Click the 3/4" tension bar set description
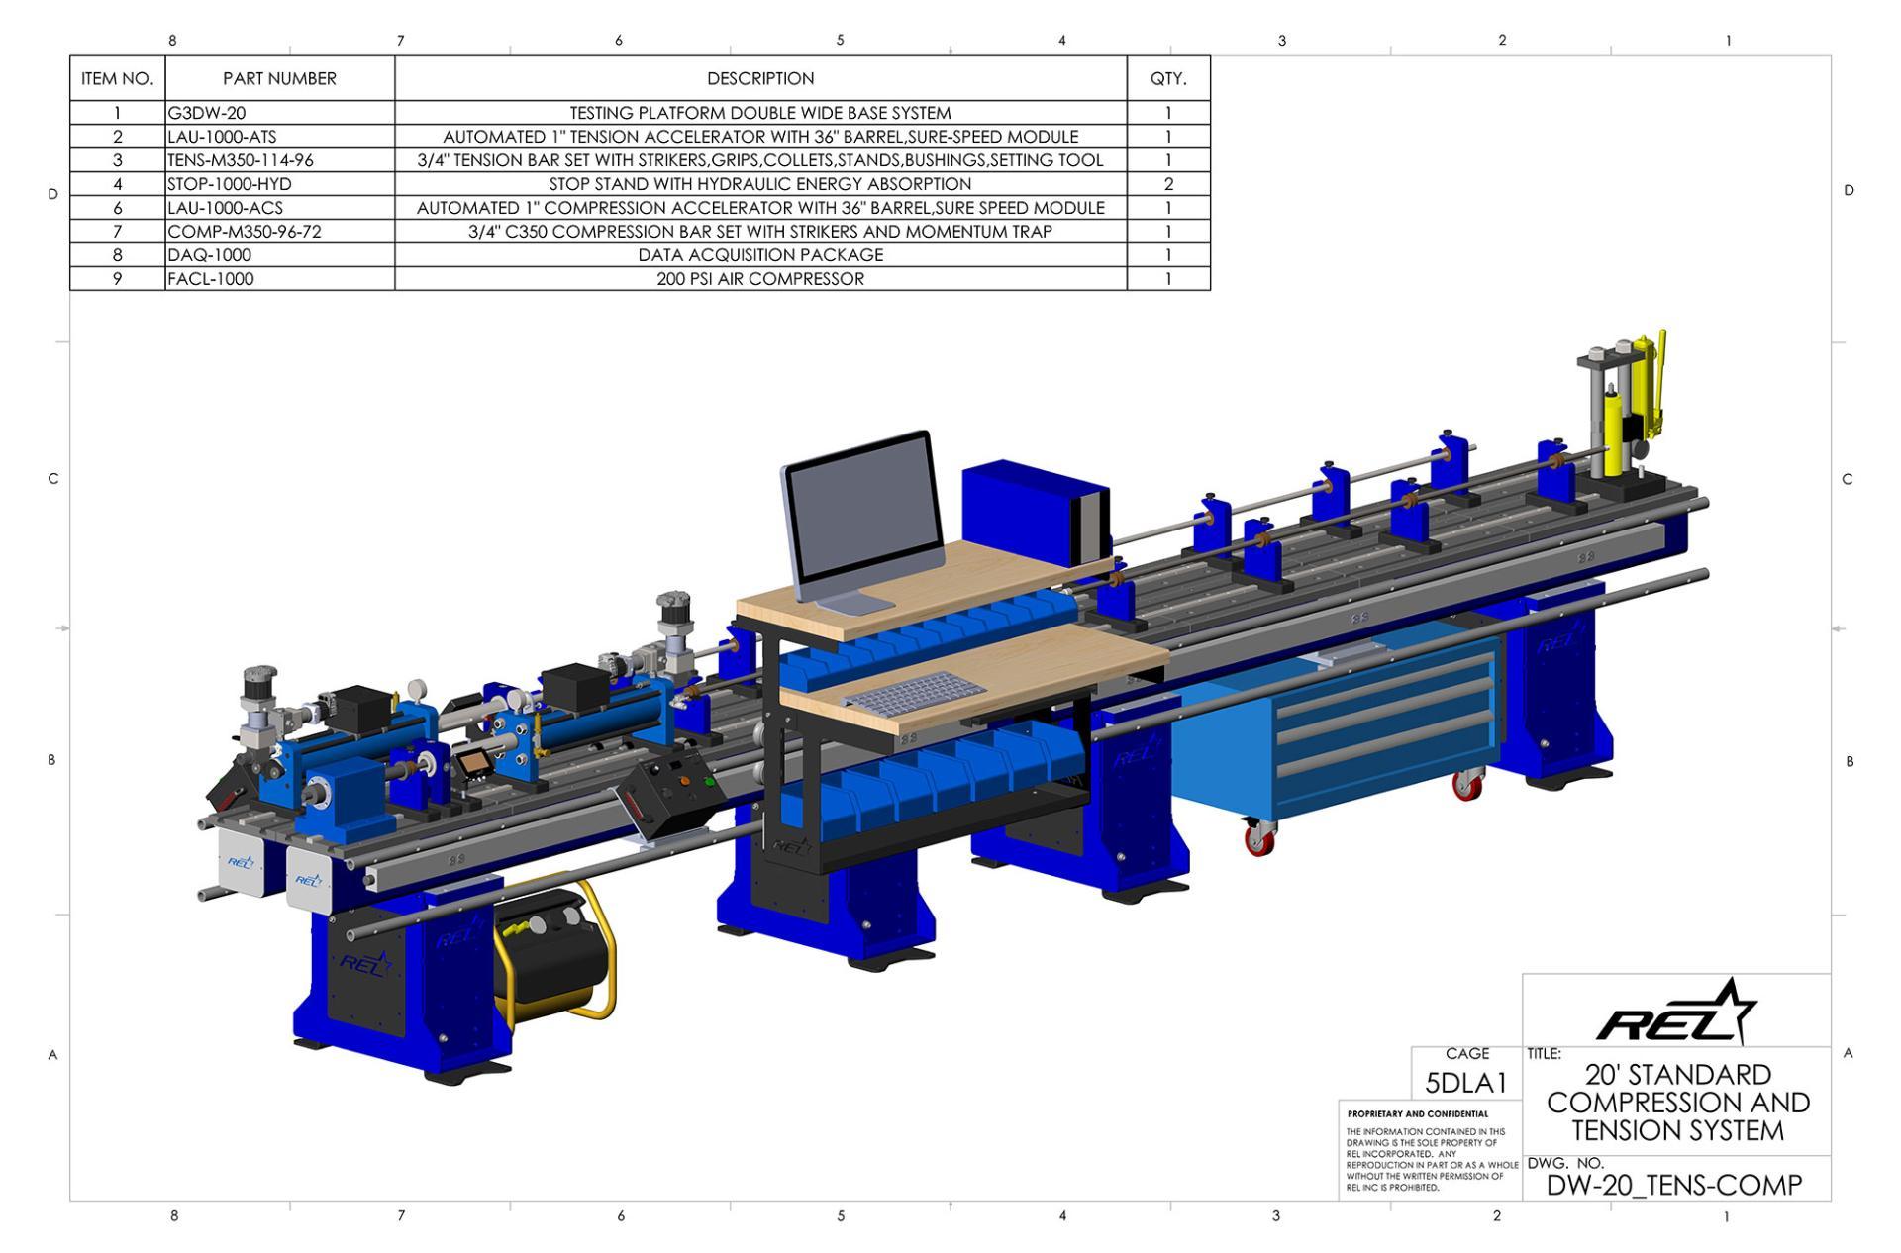This screenshot has height=1253, width=1901. (760, 160)
